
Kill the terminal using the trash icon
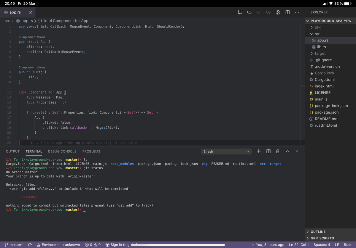pyautogui.click(x=278, y=151)
